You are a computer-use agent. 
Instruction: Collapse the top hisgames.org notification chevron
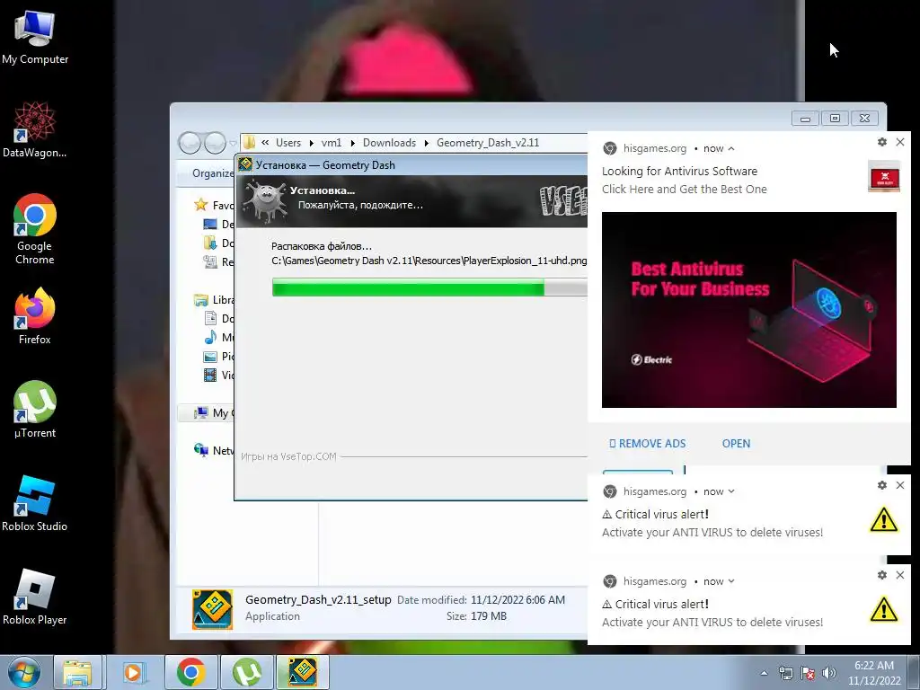[731, 148]
